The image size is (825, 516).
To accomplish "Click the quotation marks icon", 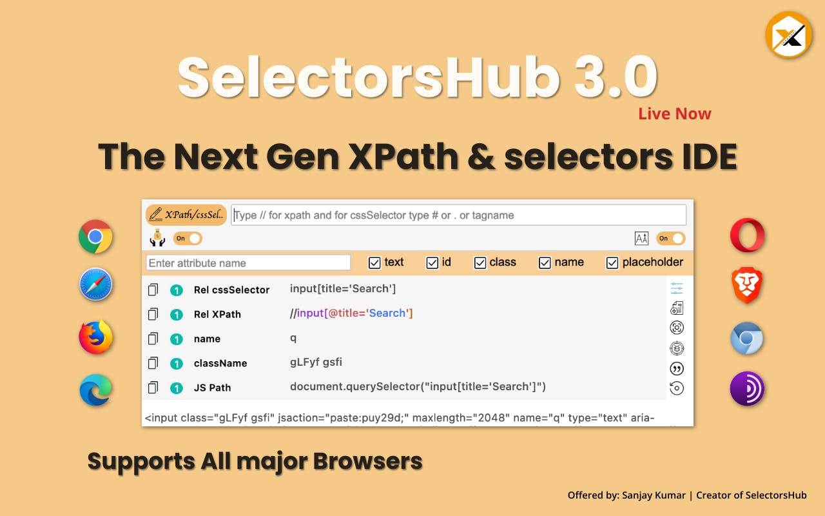I will 677,368.
